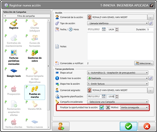This screenshot has width=157, height=132.
Task: Open the Campaña encadenada dropdown
Action: (x=117, y=102)
